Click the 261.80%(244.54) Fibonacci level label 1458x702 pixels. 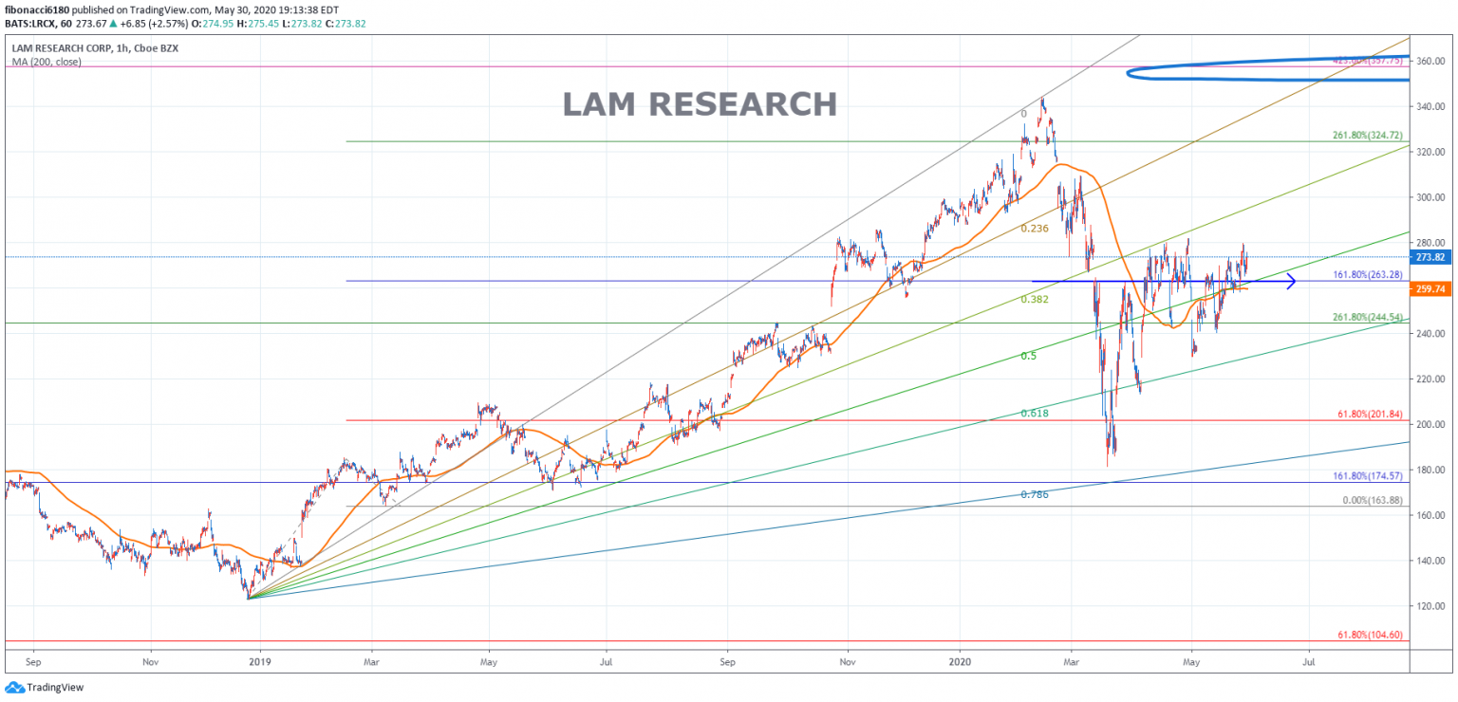[x=1368, y=317]
